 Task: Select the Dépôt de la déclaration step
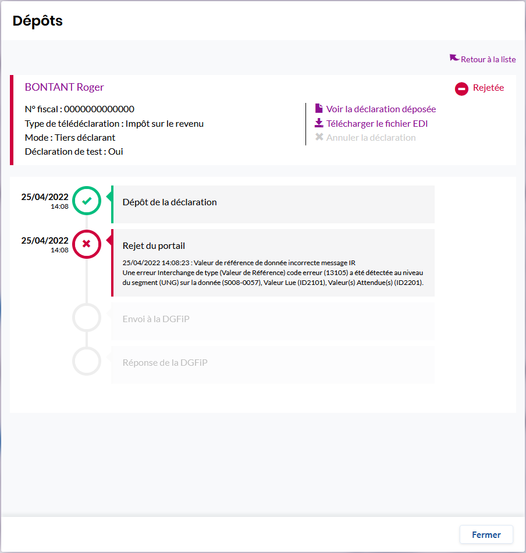(273, 204)
